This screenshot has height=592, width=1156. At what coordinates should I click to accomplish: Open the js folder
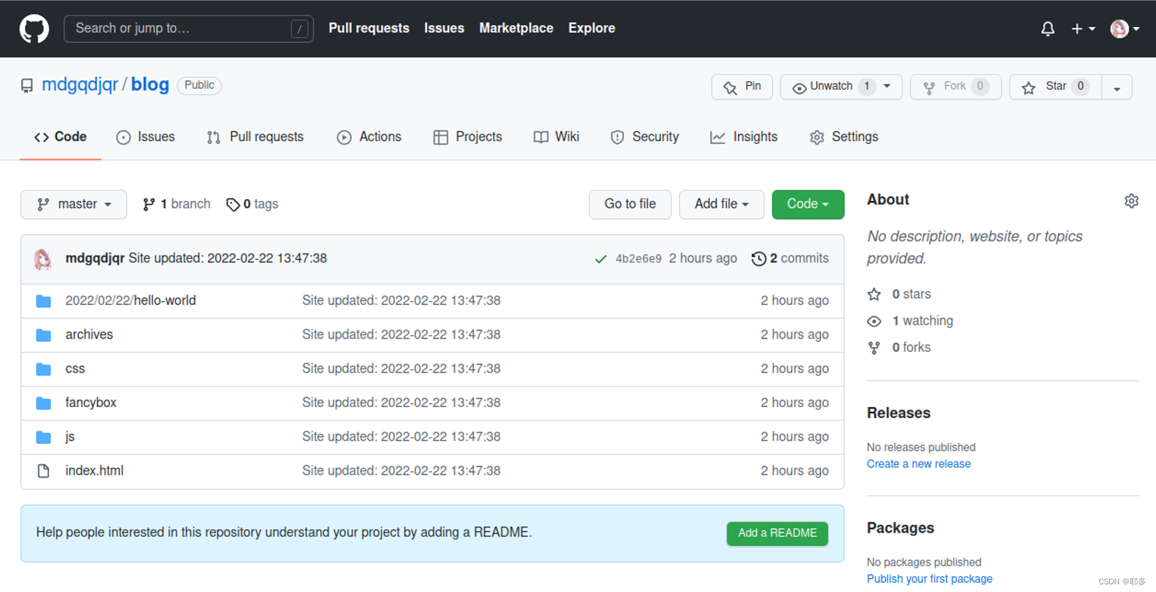coord(70,437)
